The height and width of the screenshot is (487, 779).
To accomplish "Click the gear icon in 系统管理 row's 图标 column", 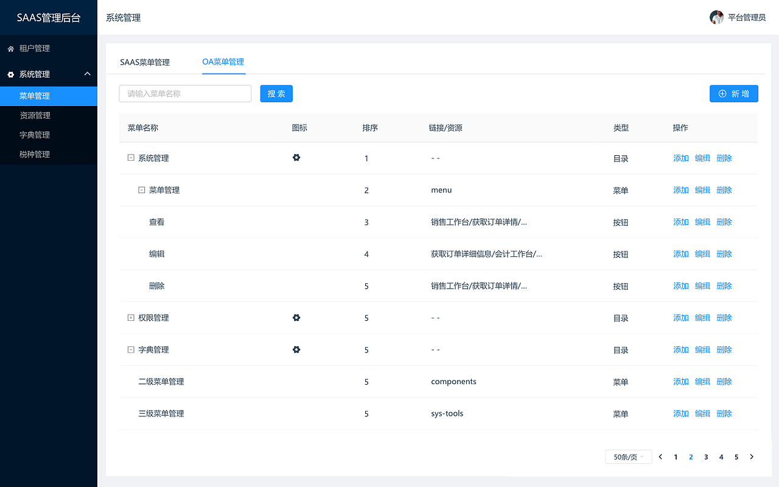I will click(x=296, y=157).
